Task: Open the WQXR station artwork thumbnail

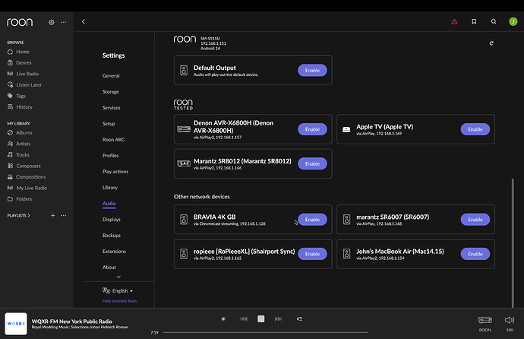Action: 16,324
